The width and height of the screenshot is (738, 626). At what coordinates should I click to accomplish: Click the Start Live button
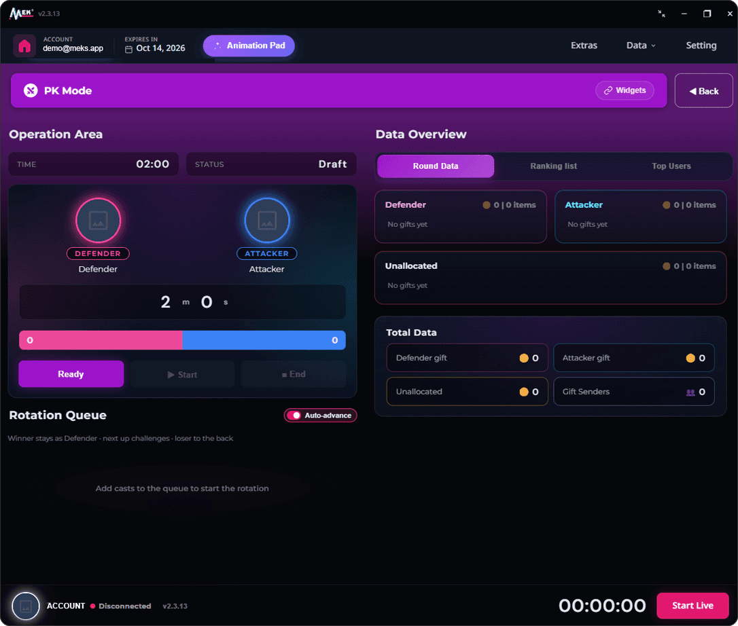click(x=692, y=606)
